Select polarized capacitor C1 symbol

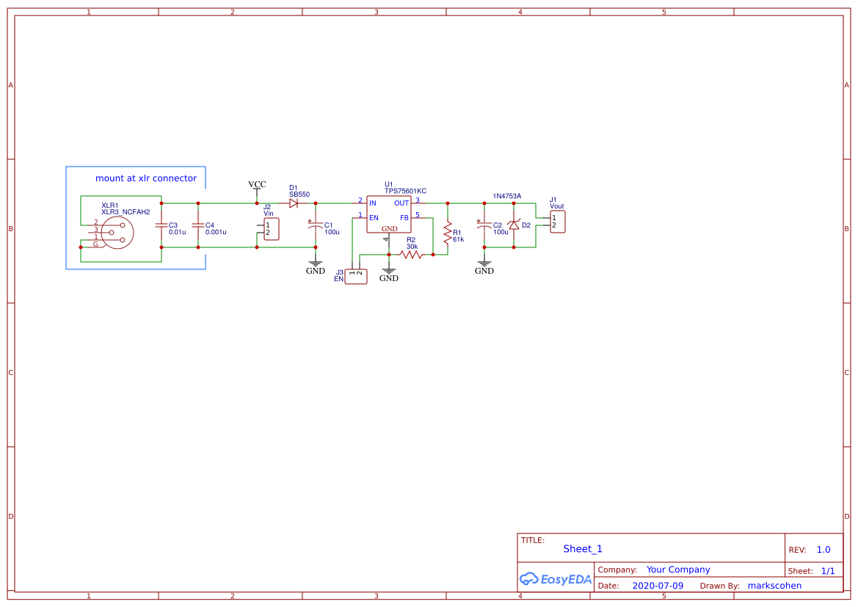click(x=315, y=225)
